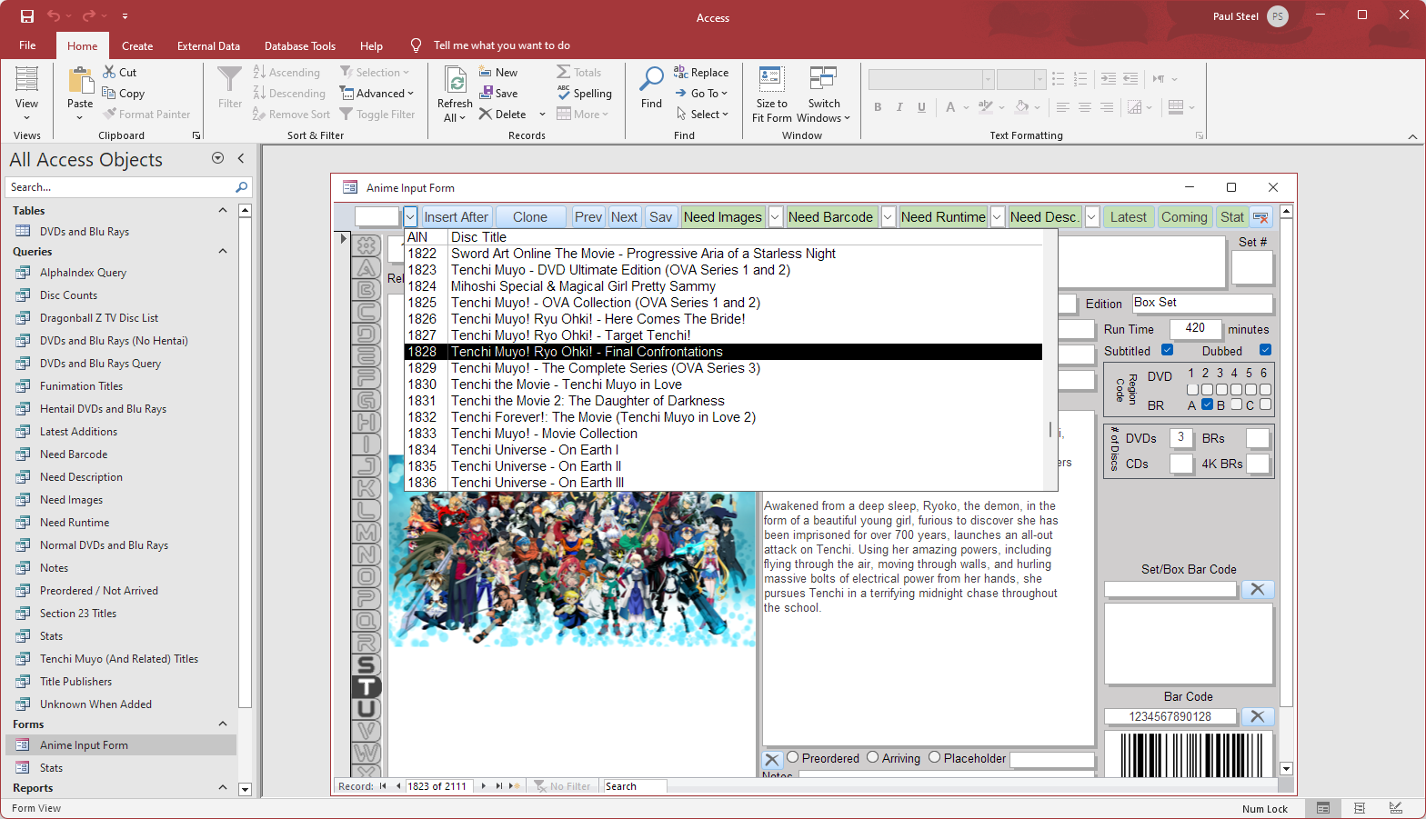Click the form's vertical scrollbar down arrow
The height and width of the screenshot is (819, 1426).
tap(1286, 768)
